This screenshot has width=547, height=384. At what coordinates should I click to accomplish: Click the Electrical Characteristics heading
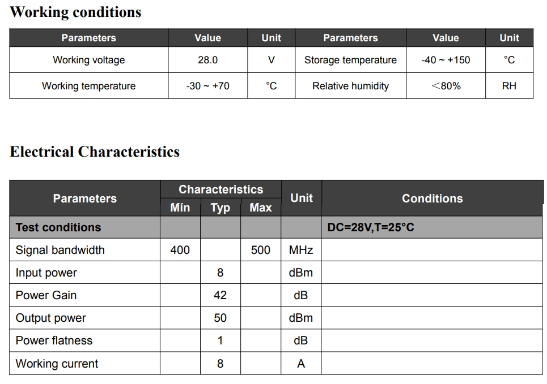point(95,152)
